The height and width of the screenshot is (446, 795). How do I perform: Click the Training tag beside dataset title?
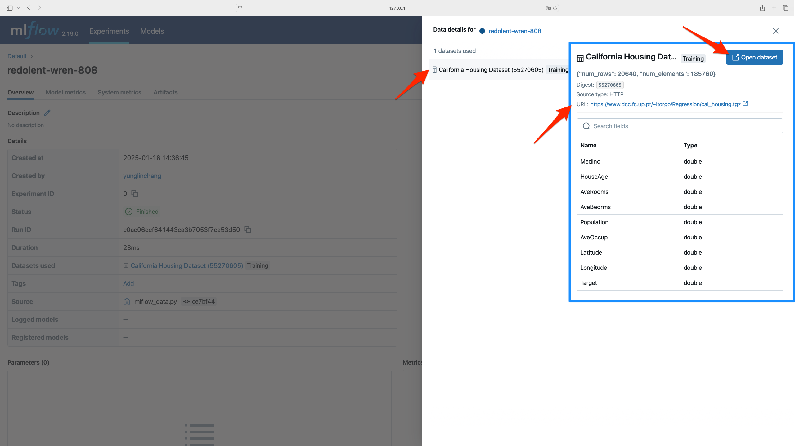pyautogui.click(x=693, y=59)
